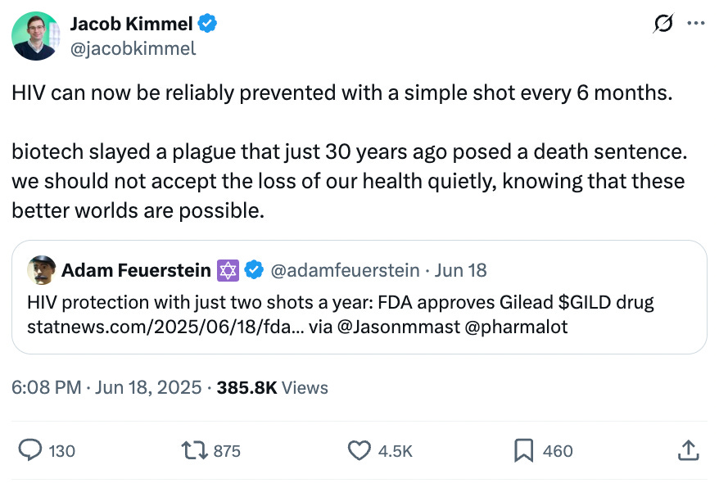The height and width of the screenshot is (483, 719).
Task: Click Jacob Kimmel's blue verified badge
Action: click(x=207, y=24)
